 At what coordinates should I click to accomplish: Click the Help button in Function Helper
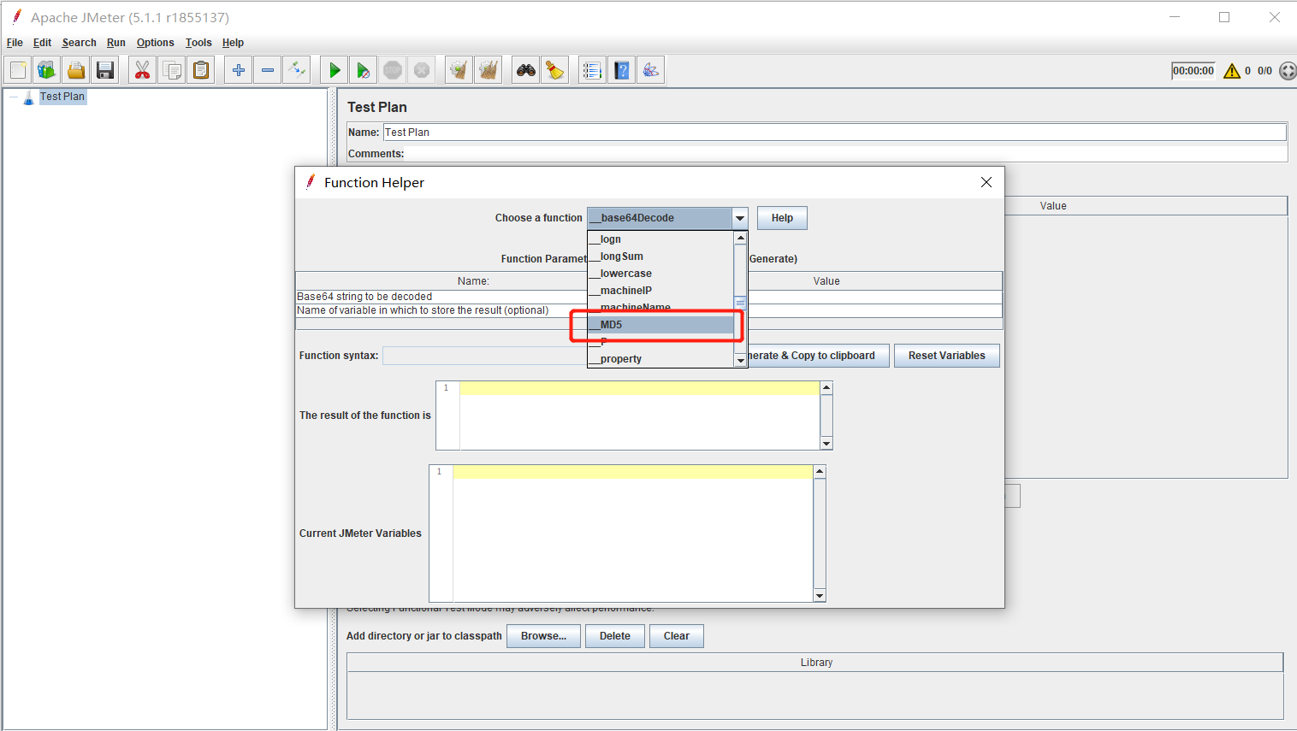[x=782, y=218]
